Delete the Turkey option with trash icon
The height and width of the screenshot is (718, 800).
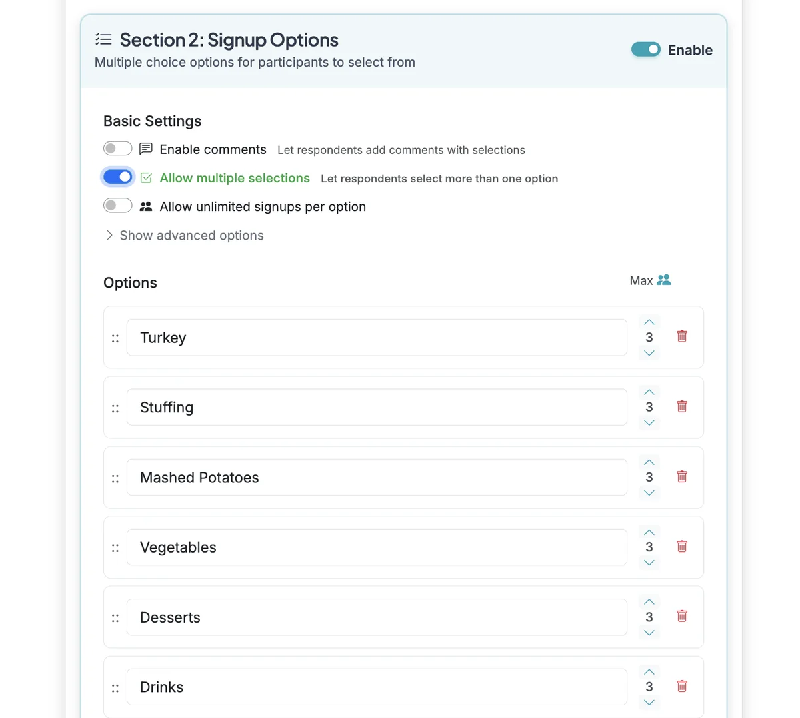point(681,336)
